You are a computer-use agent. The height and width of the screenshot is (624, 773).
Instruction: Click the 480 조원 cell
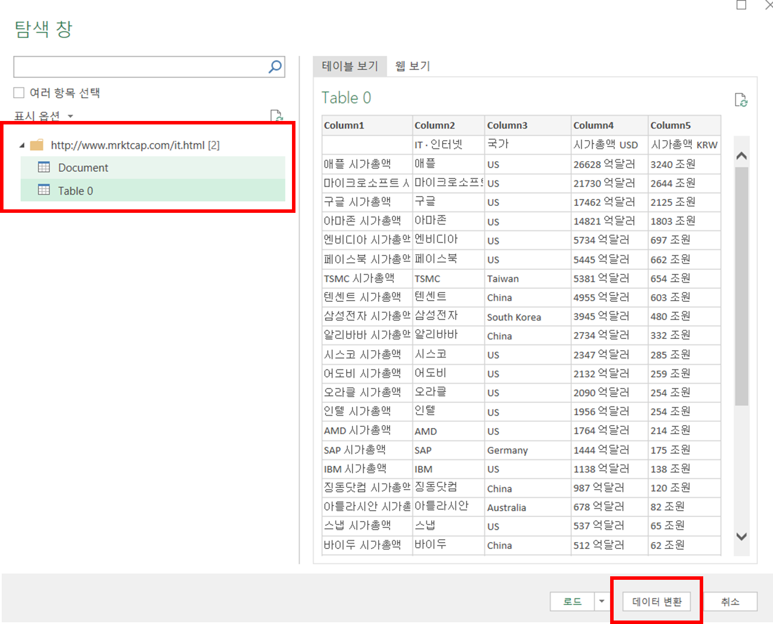(685, 316)
